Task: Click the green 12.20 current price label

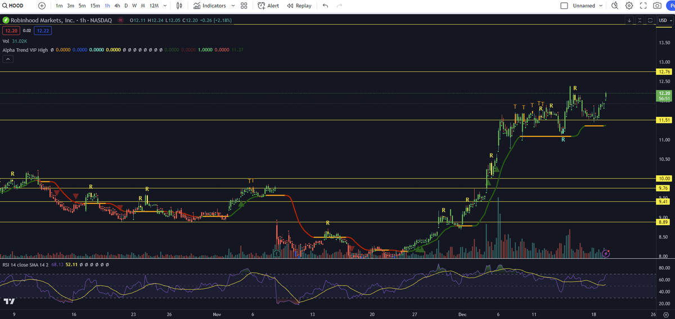Action: tap(664, 95)
